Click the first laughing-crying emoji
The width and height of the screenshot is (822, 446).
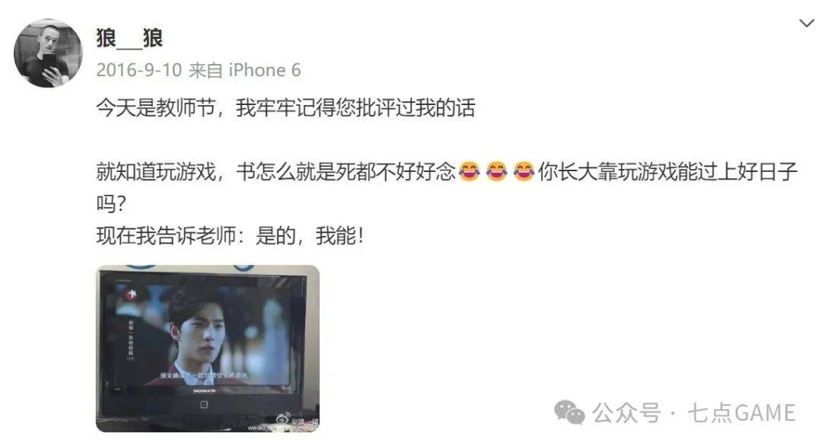coord(469,171)
